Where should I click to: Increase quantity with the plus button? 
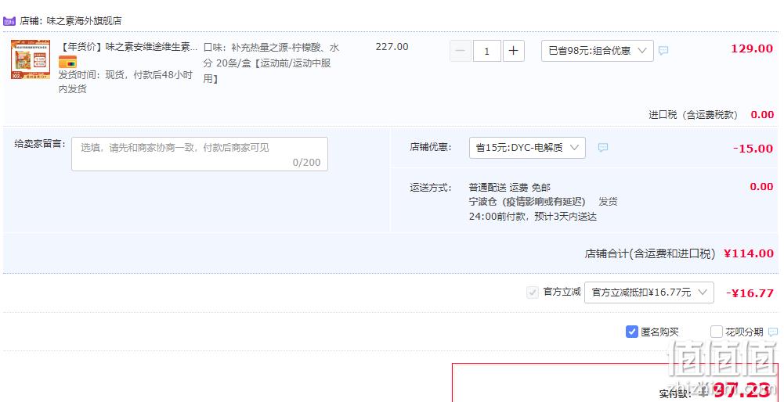514,51
